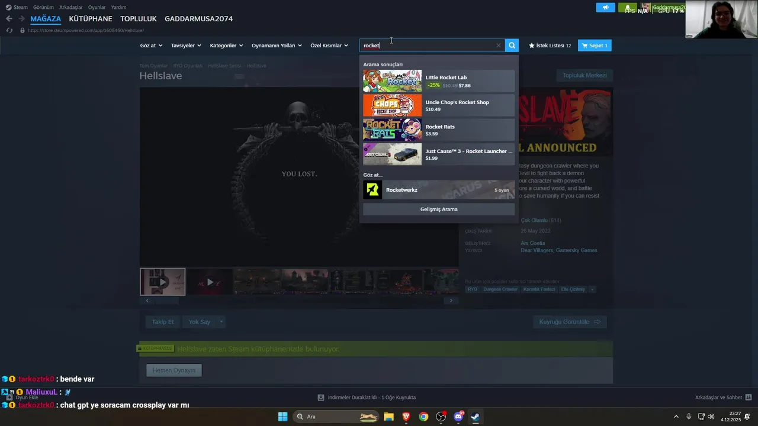This screenshot has width=758, height=426.
Task: Click the filmstrip scrollbar handle
Action: coord(167,301)
